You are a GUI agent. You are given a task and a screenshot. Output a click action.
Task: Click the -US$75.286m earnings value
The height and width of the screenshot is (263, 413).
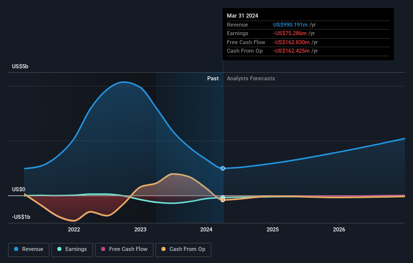(290, 33)
